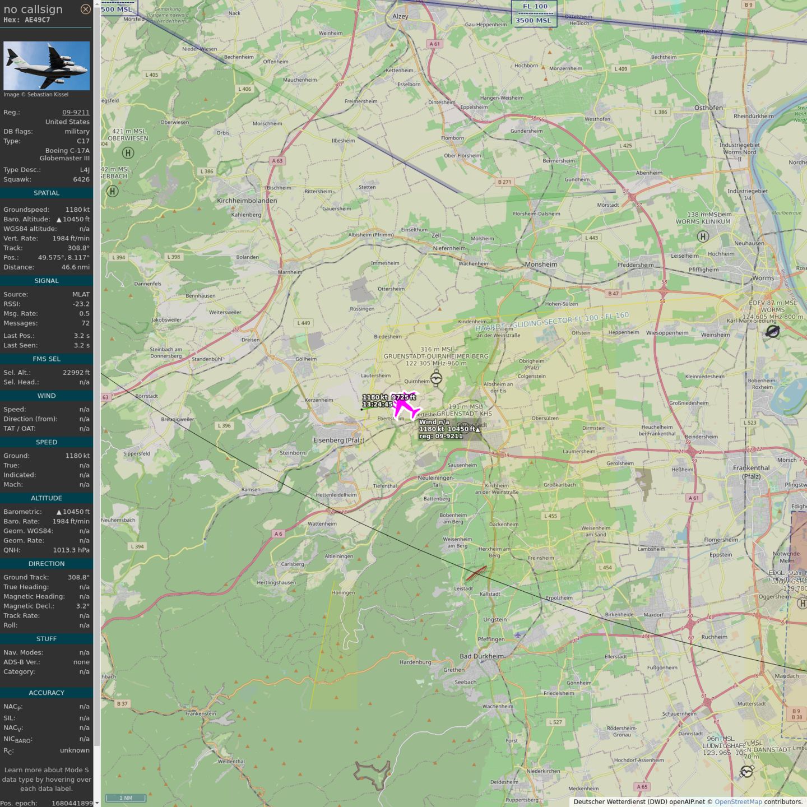Click the sidebar scroll-down arrow
This screenshot has width=807, height=807.
(x=97, y=803)
